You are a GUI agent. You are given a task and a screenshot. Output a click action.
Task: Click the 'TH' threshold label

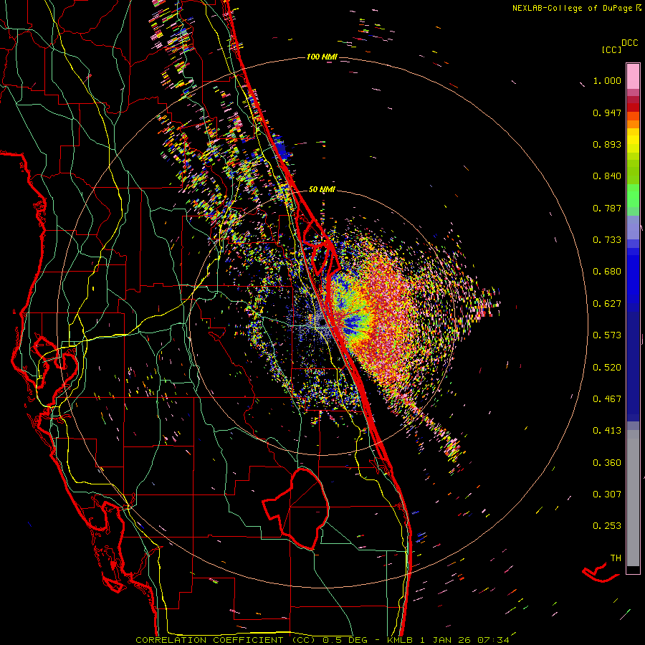coord(616,558)
